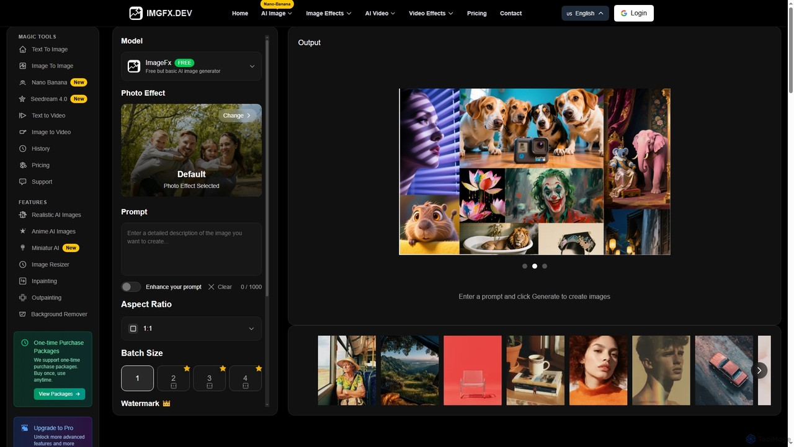Viewport: 794px width, 447px height.
Task: Click the Pricing sidebar icon
Action: (23, 165)
